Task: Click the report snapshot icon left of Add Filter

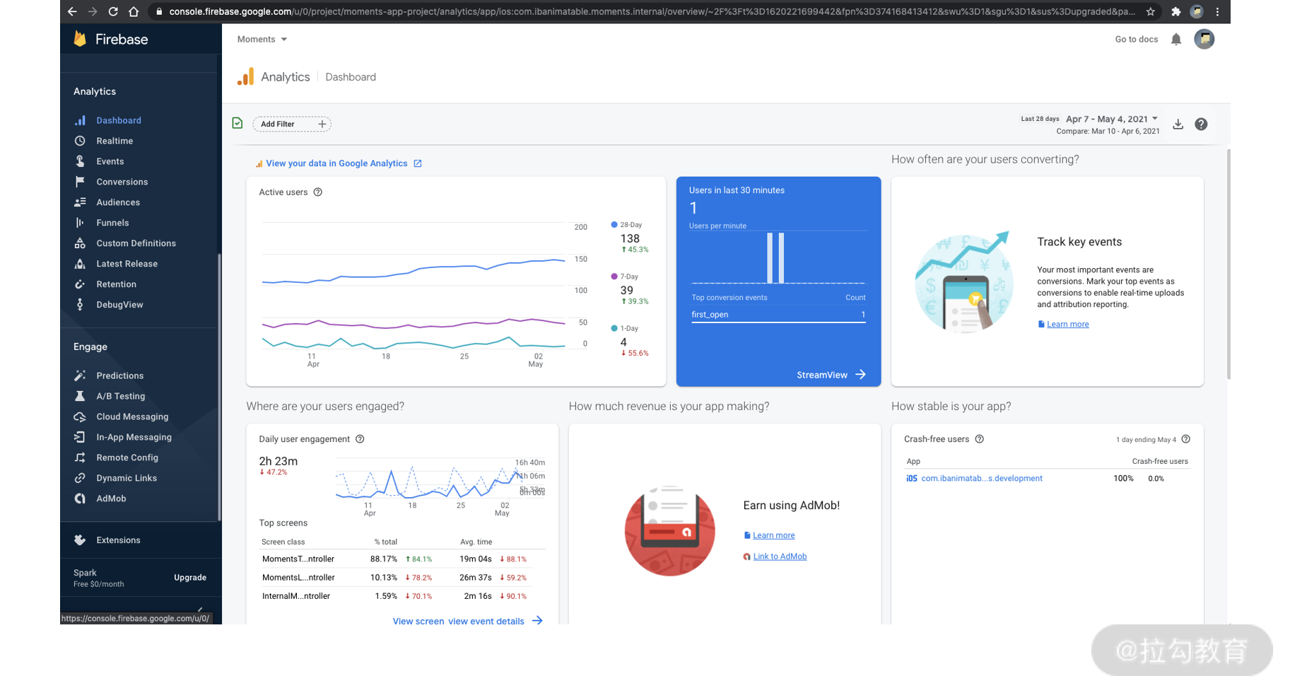Action: pyautogui.click(x=238, y=123)
